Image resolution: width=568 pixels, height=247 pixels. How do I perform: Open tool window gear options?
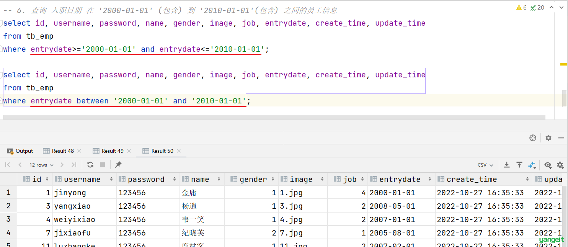coord(548,138)
